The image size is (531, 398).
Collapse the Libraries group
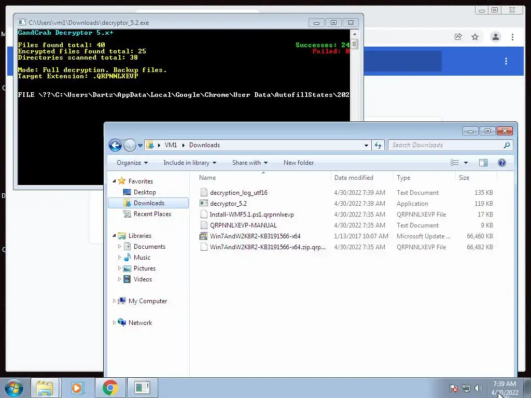[x=114, y=236]
